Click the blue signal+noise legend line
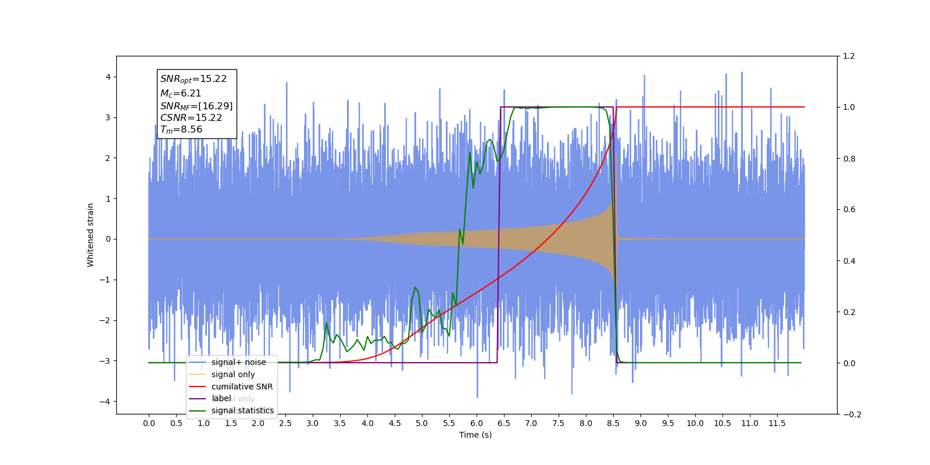Screen dimensions: 930x465 (x=198, y=362)
